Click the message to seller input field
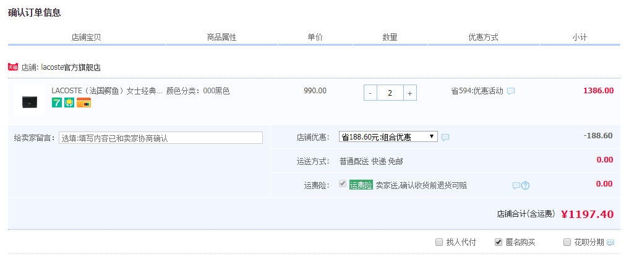The width and height of the screenshot is (629, 255). (161, 138)
